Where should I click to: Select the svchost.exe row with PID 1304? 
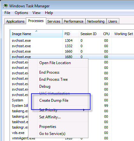72,41
